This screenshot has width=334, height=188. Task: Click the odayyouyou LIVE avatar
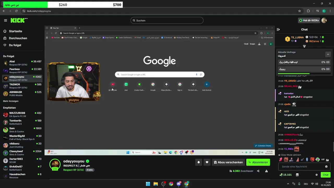[55, 164]
